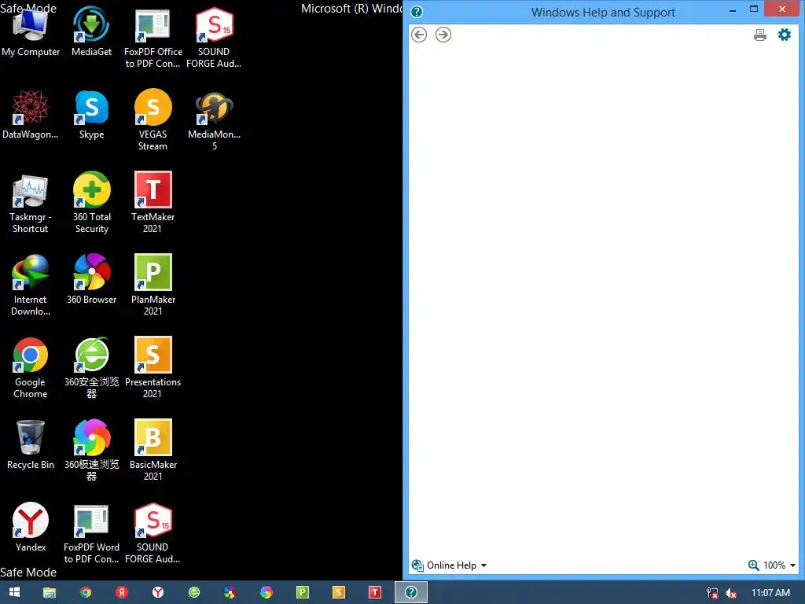Image resolution: width=805 pixels, height=604 pixels.
Task: Open Presentations from the taskbar
Action: pos(338,592)
